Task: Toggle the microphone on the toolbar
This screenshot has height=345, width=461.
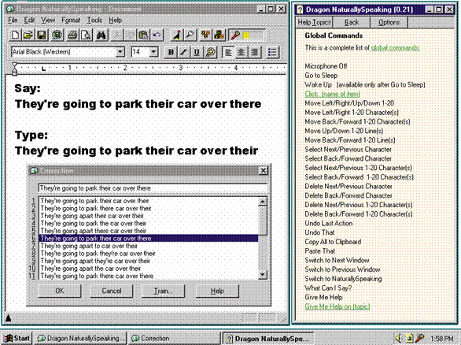Action: 235,35
